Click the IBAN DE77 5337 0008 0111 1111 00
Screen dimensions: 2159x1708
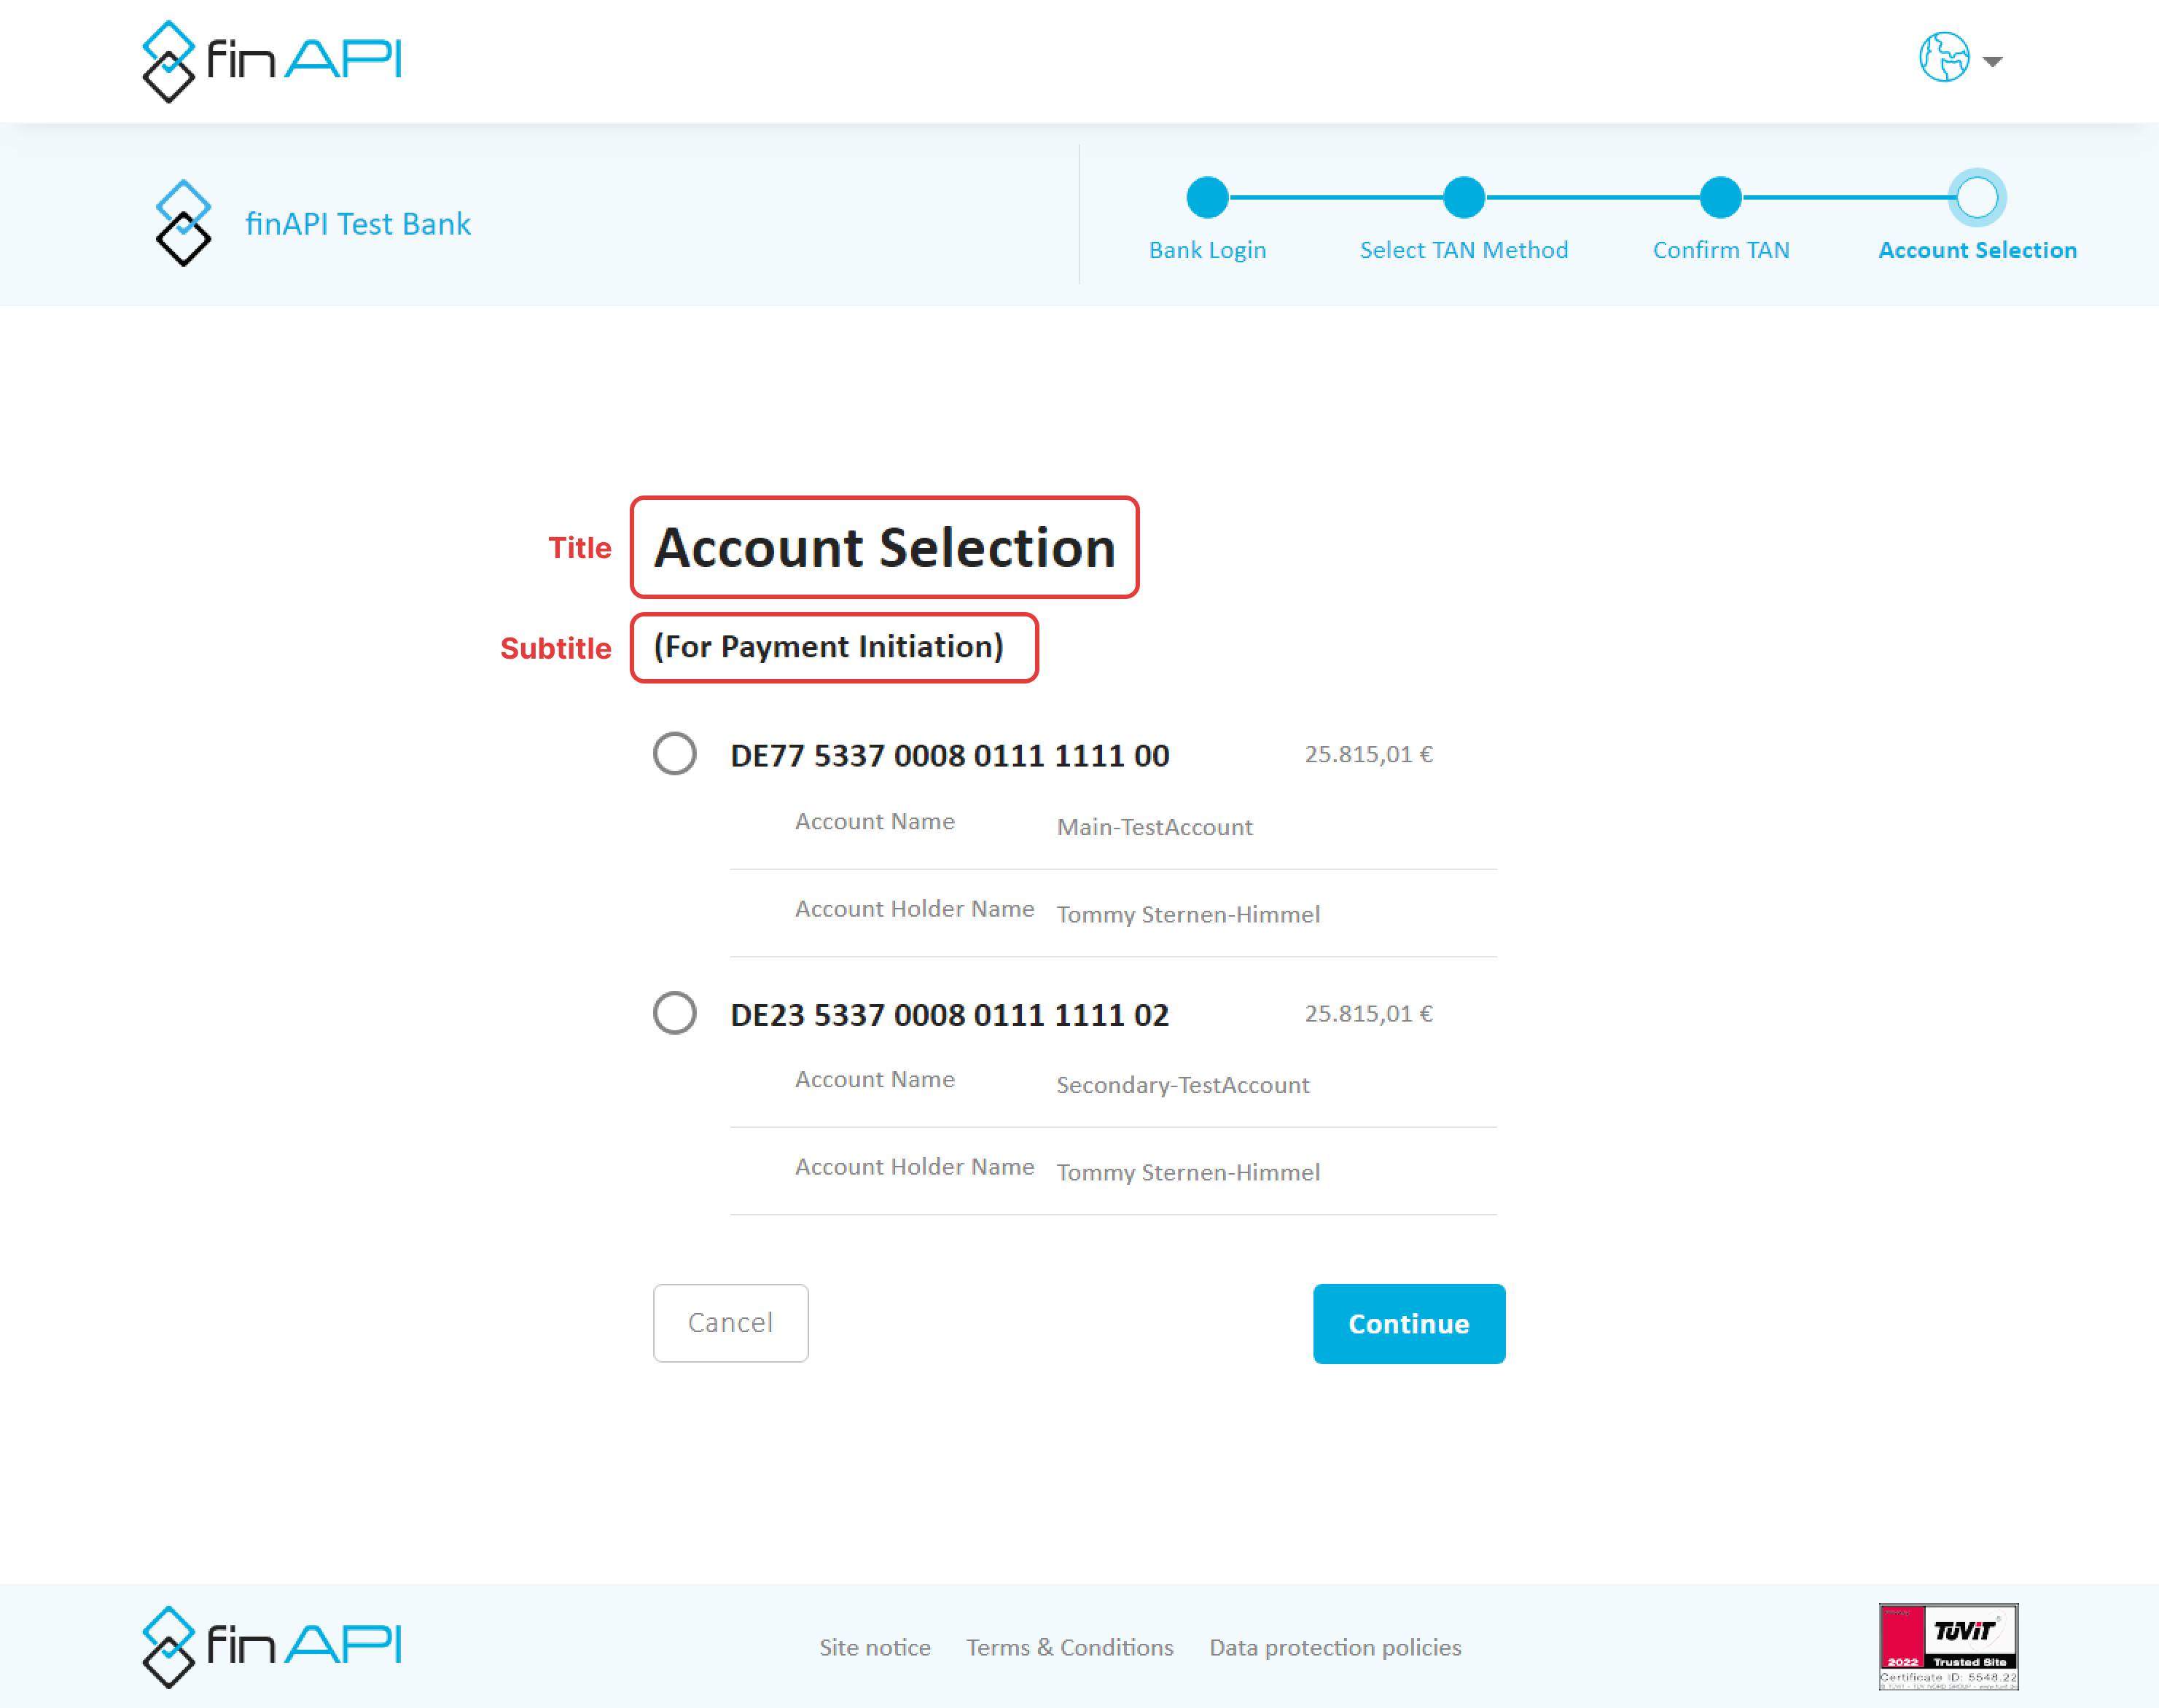pyautogui.click(x=948, y=755)
